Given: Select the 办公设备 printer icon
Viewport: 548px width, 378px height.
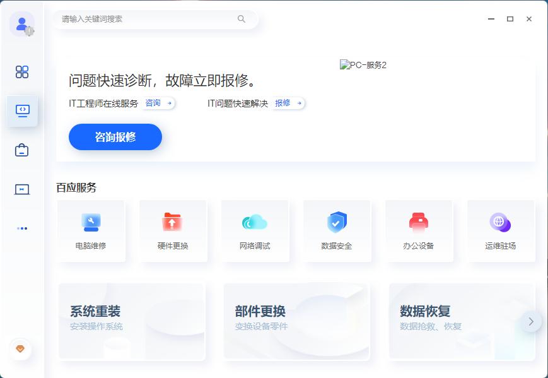Looking at the screenshot, I should point(418,222).
